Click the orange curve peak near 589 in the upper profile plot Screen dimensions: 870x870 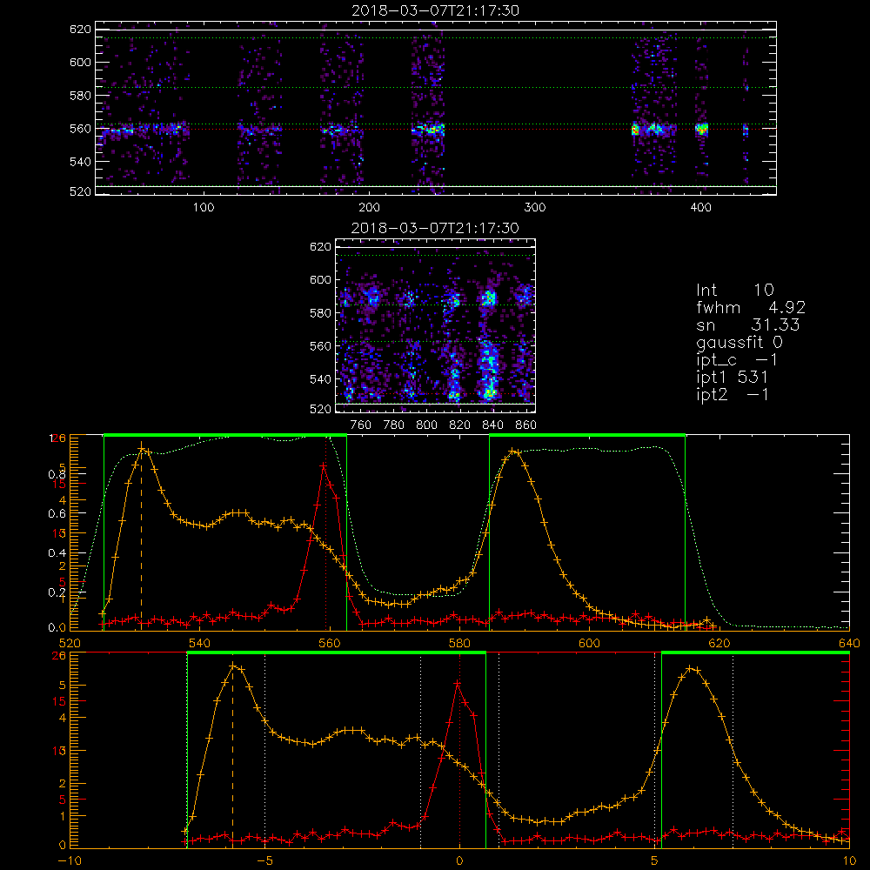(x=514, y=452)
